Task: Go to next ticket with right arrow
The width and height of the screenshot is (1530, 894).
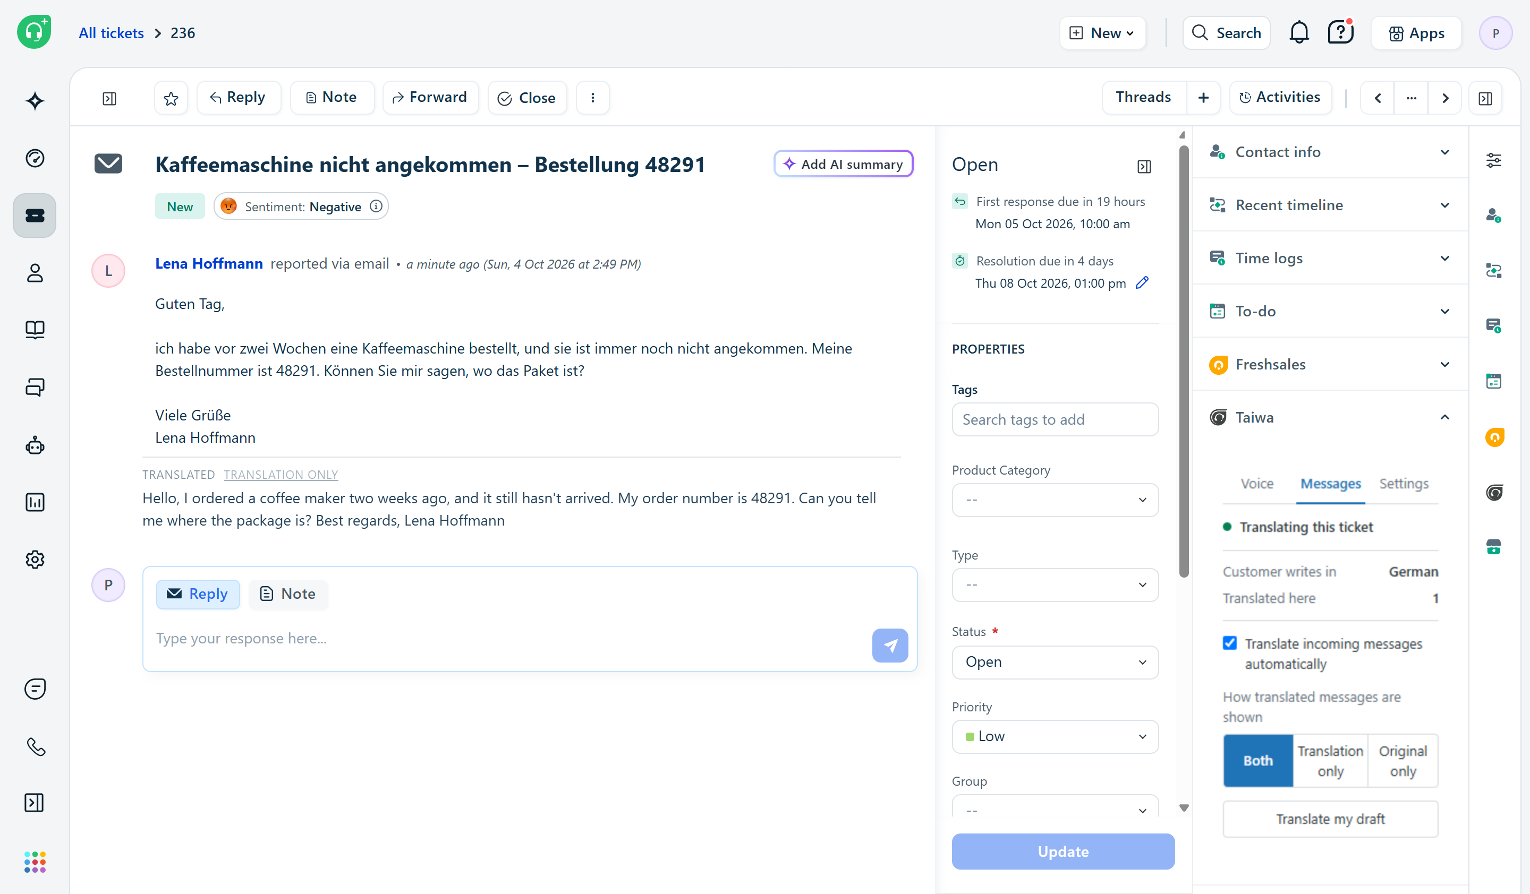Action: pos(1445,98)
